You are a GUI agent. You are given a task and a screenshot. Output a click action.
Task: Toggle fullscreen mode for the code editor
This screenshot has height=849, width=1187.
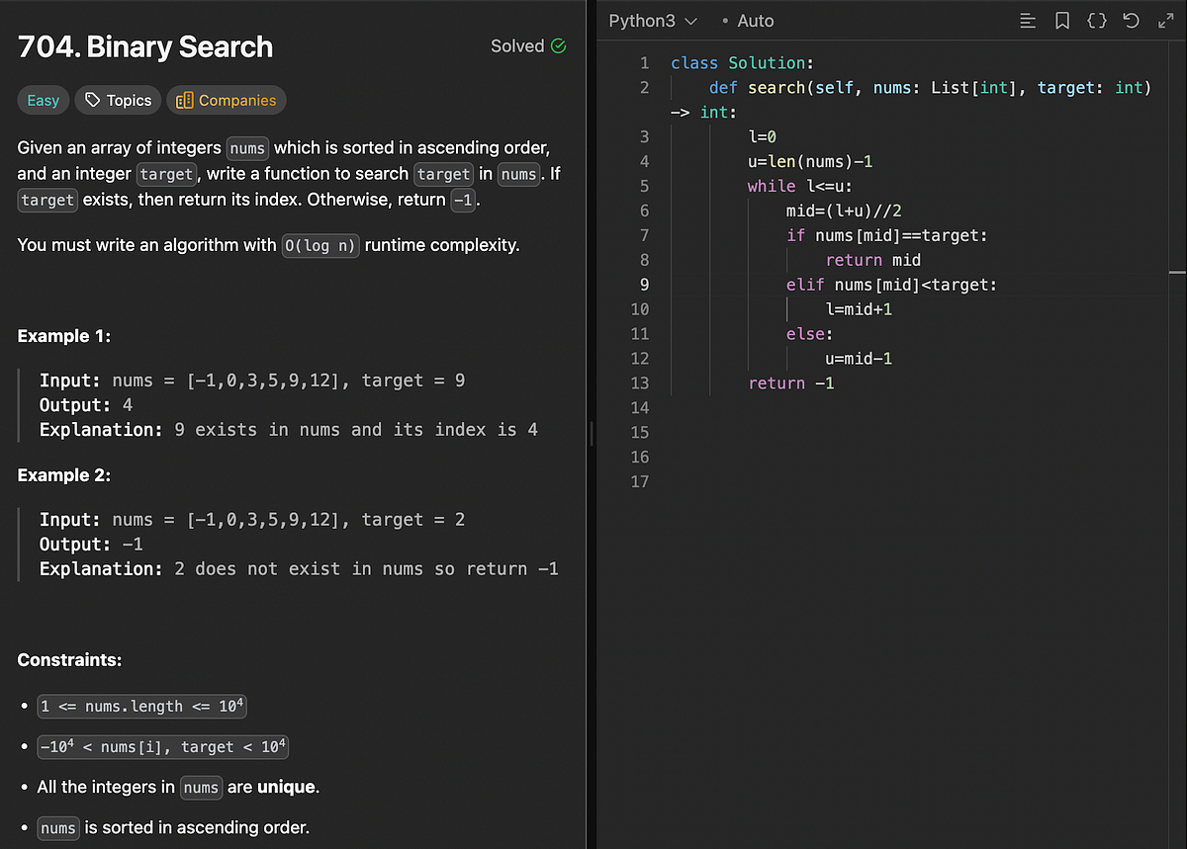1165,20
